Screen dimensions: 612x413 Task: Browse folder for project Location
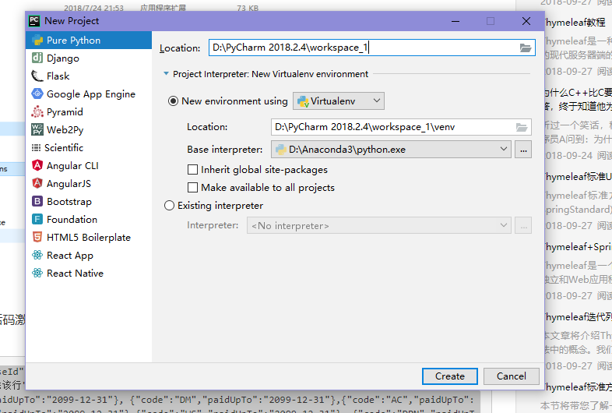[x=526, y=48]
